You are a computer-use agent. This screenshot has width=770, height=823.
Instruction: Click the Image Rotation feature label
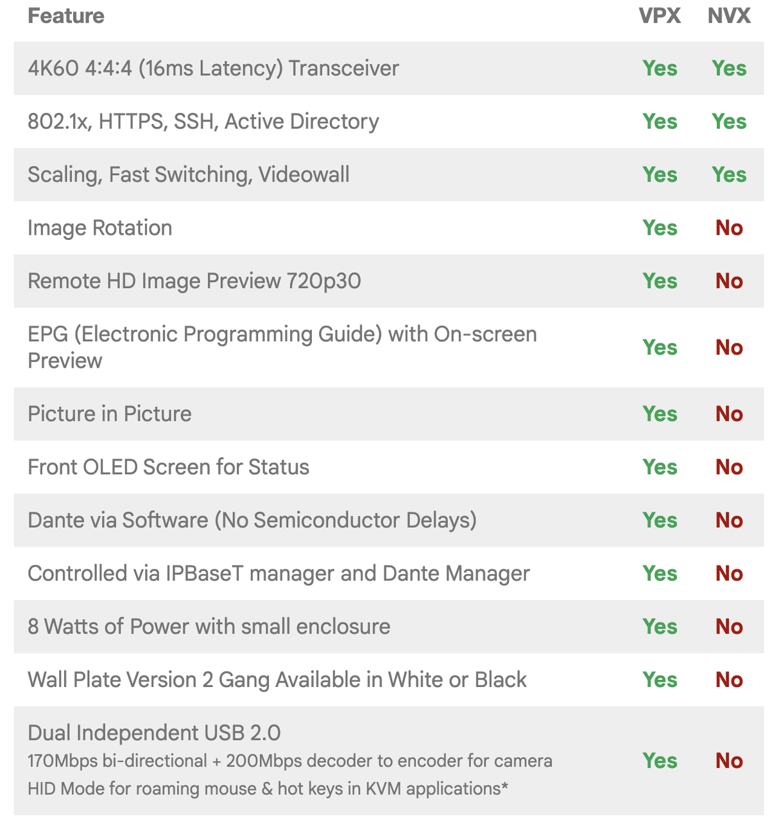click(x=99, y=228)
